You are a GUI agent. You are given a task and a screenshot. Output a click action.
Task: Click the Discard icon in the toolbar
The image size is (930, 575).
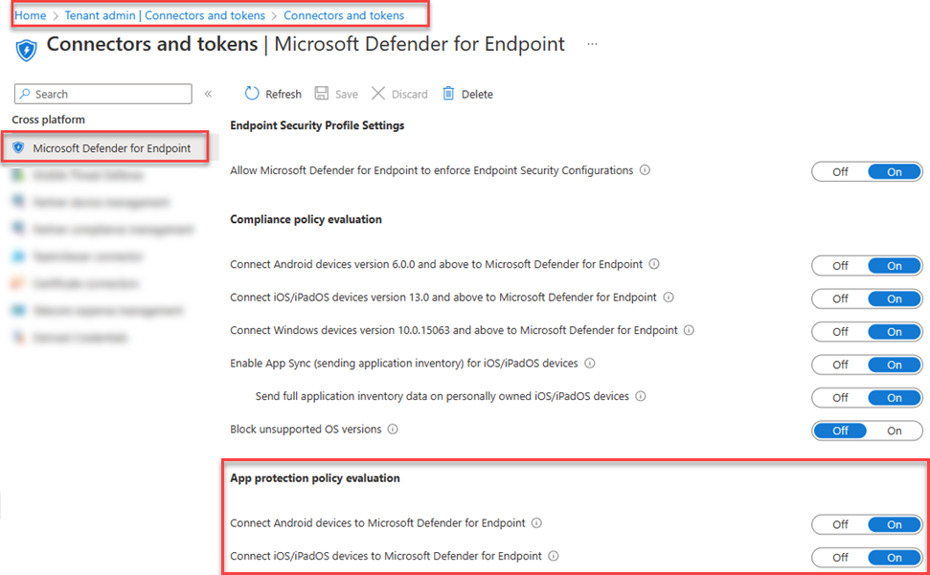(x=379, y=93)
